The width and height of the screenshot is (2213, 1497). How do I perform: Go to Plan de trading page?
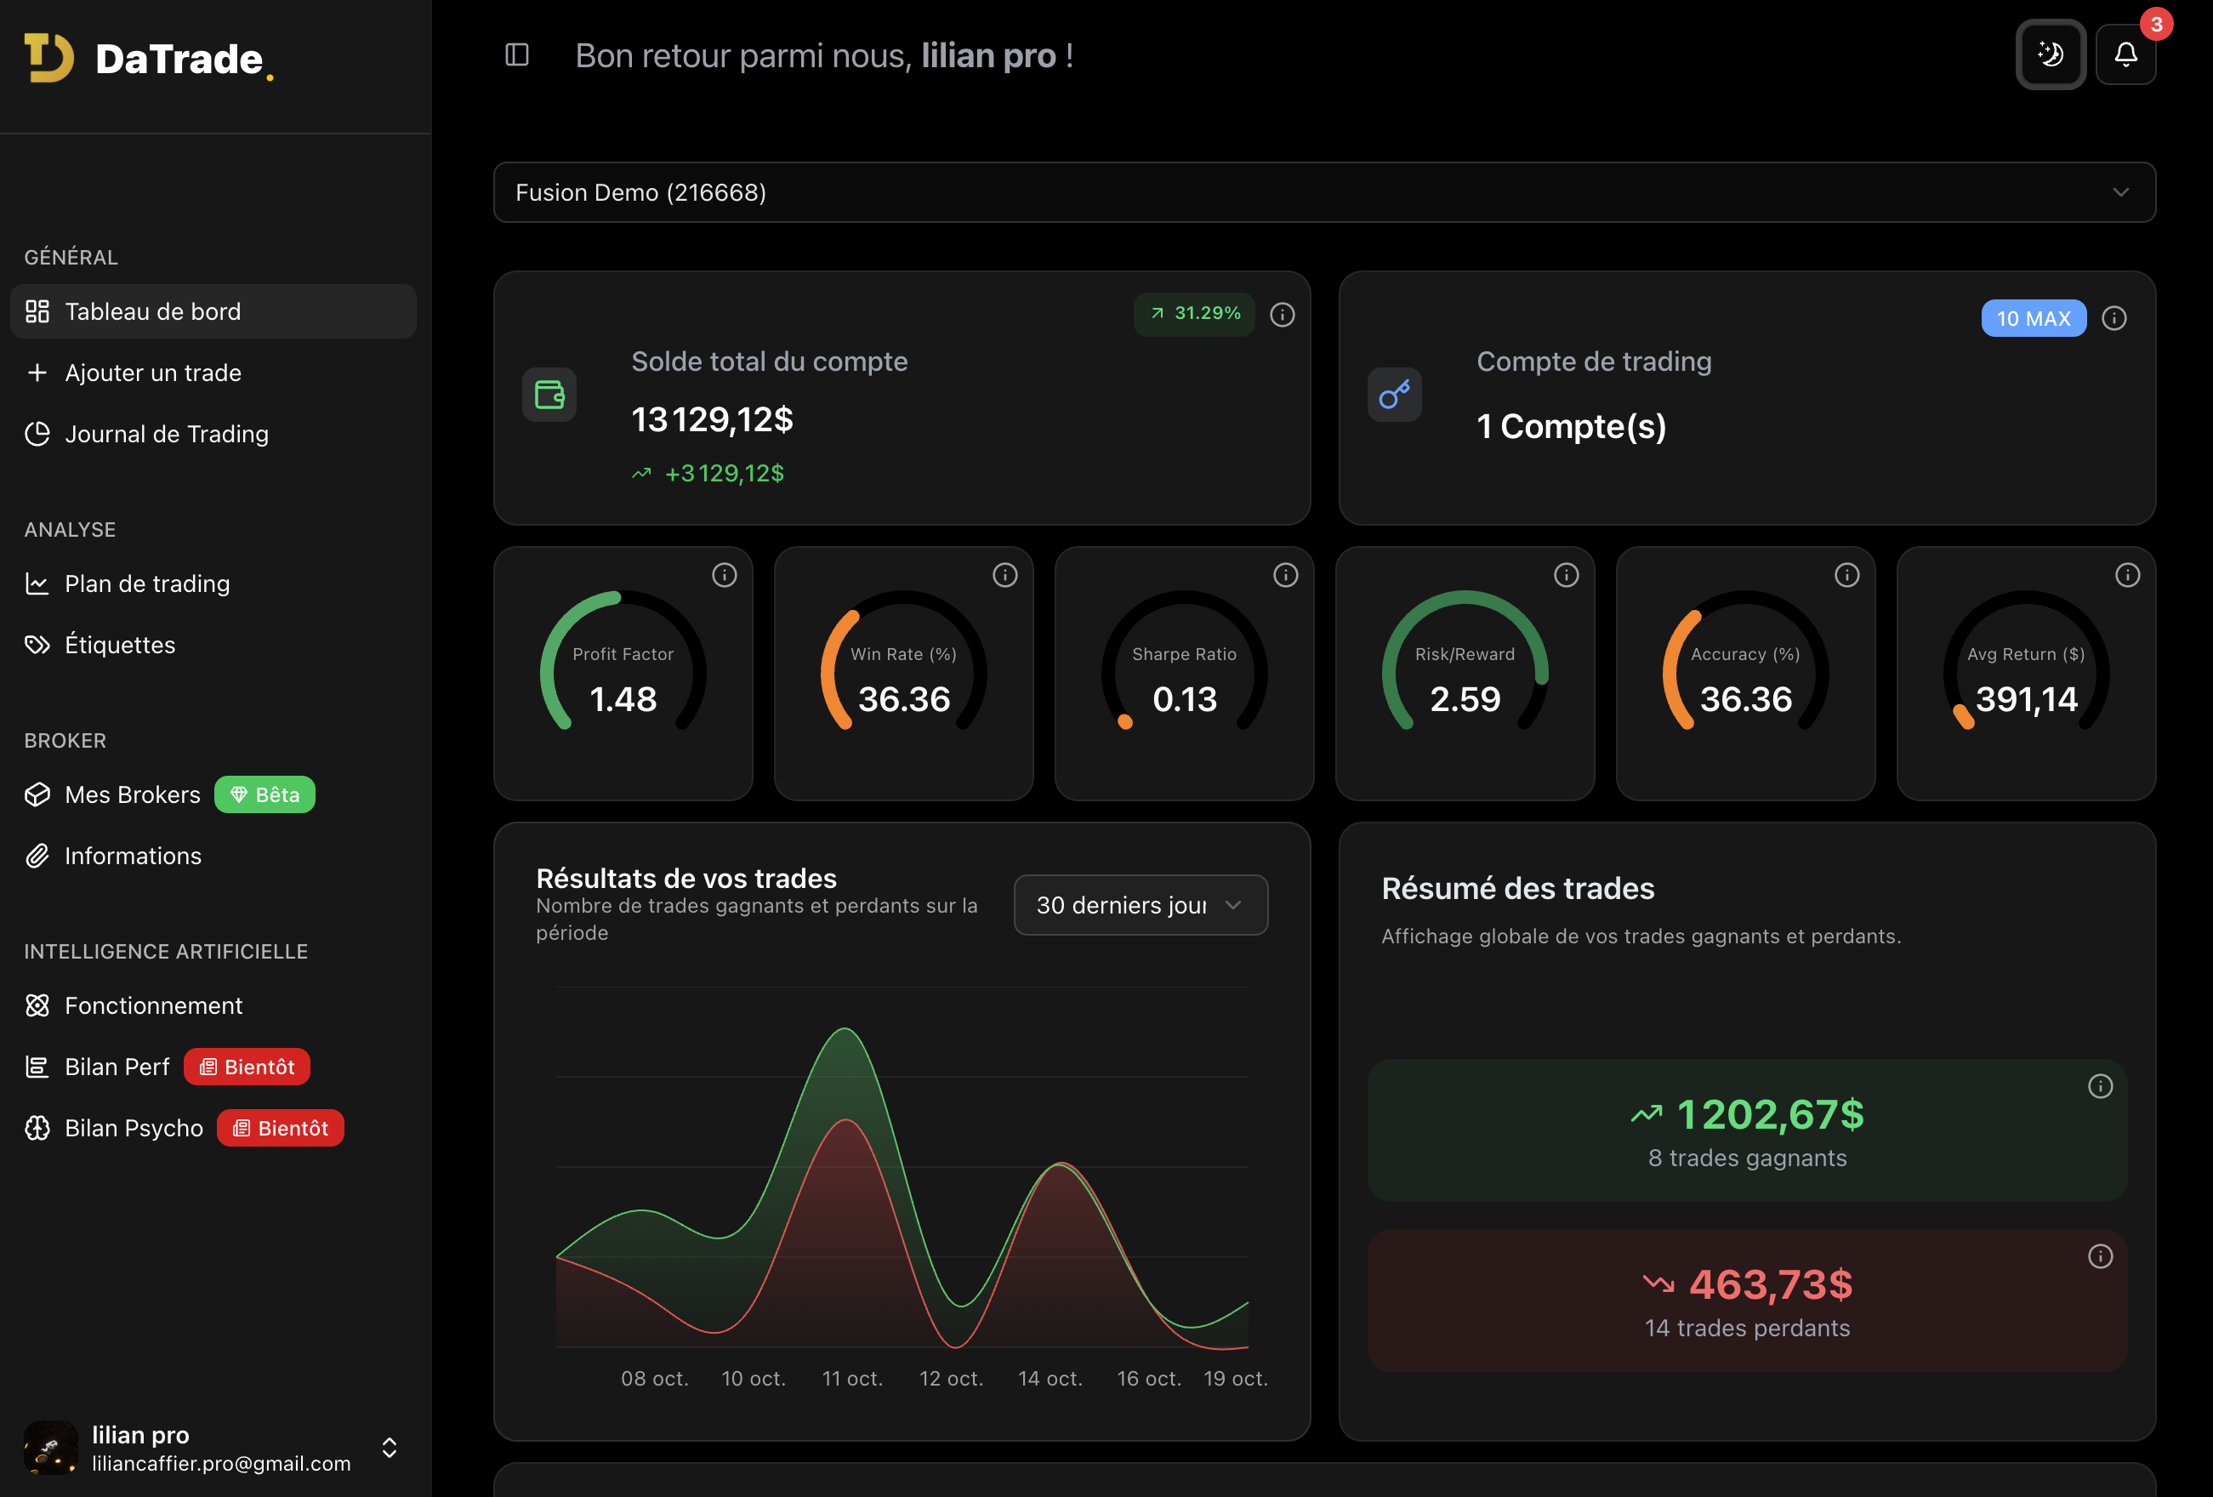(148, 583)
